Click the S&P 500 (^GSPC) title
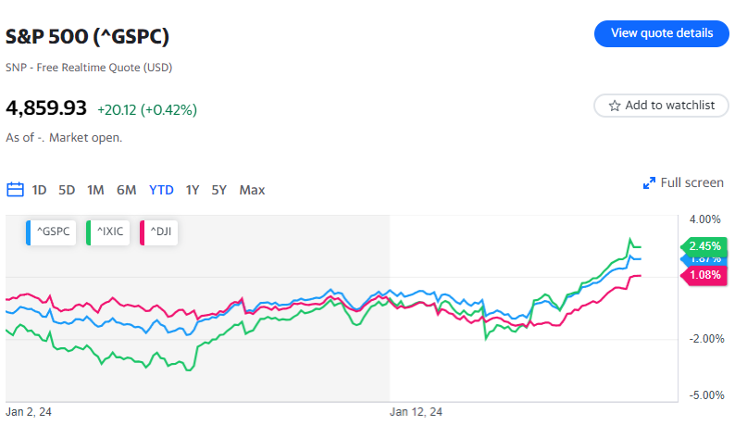Image resolution: width=735 pixels, height=438 pixels. (88, 37)
